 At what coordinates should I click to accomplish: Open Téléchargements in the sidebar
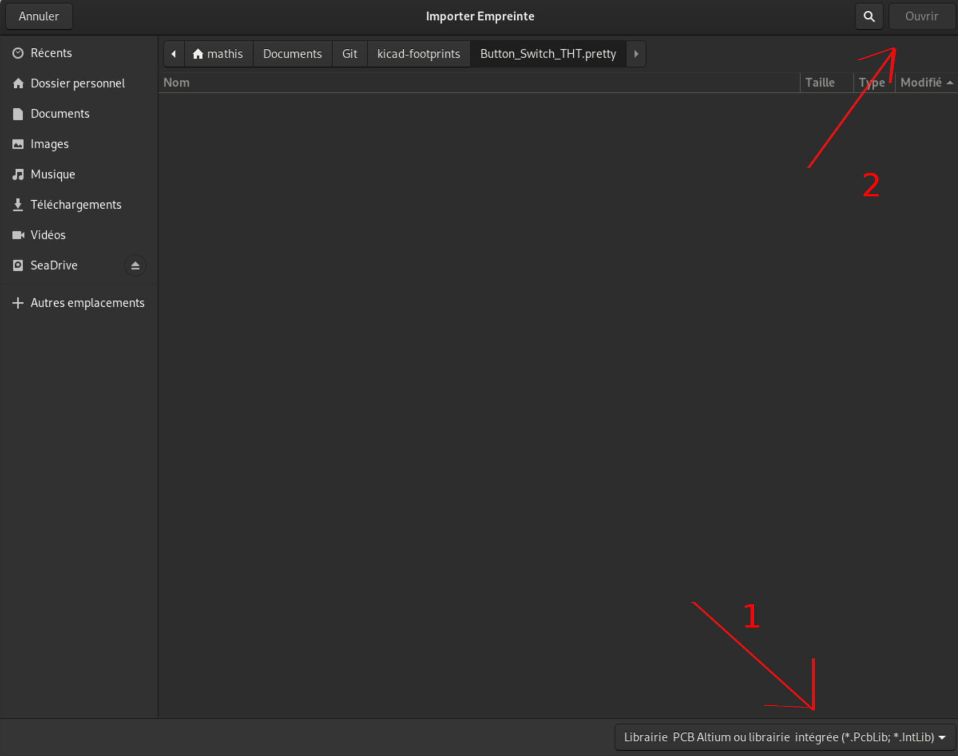coord(79,204)
